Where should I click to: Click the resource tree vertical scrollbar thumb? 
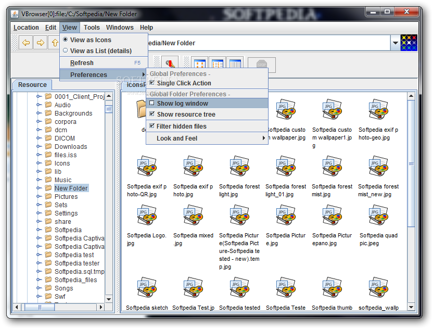[x=109, y=109]
